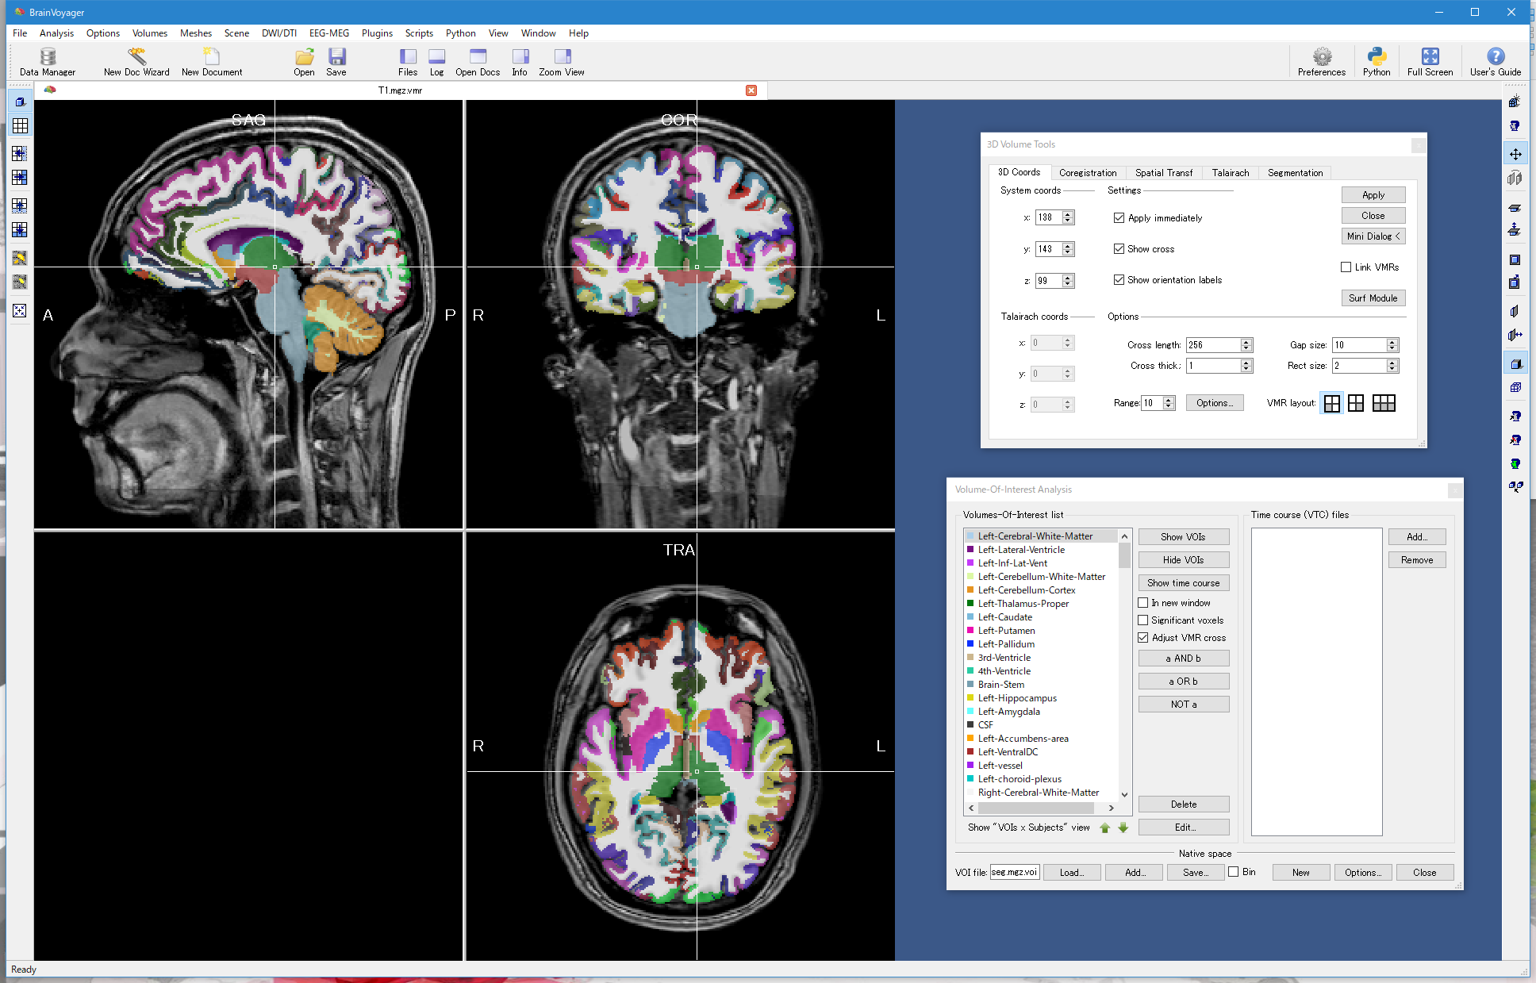Screen dimensions: 1536x983
Task: Open the Python console icon
Action: click(1377, 61)
